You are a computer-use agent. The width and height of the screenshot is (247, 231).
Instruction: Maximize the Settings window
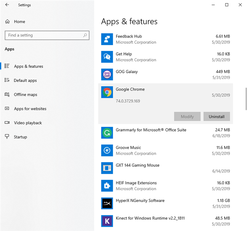click(227, 5)
